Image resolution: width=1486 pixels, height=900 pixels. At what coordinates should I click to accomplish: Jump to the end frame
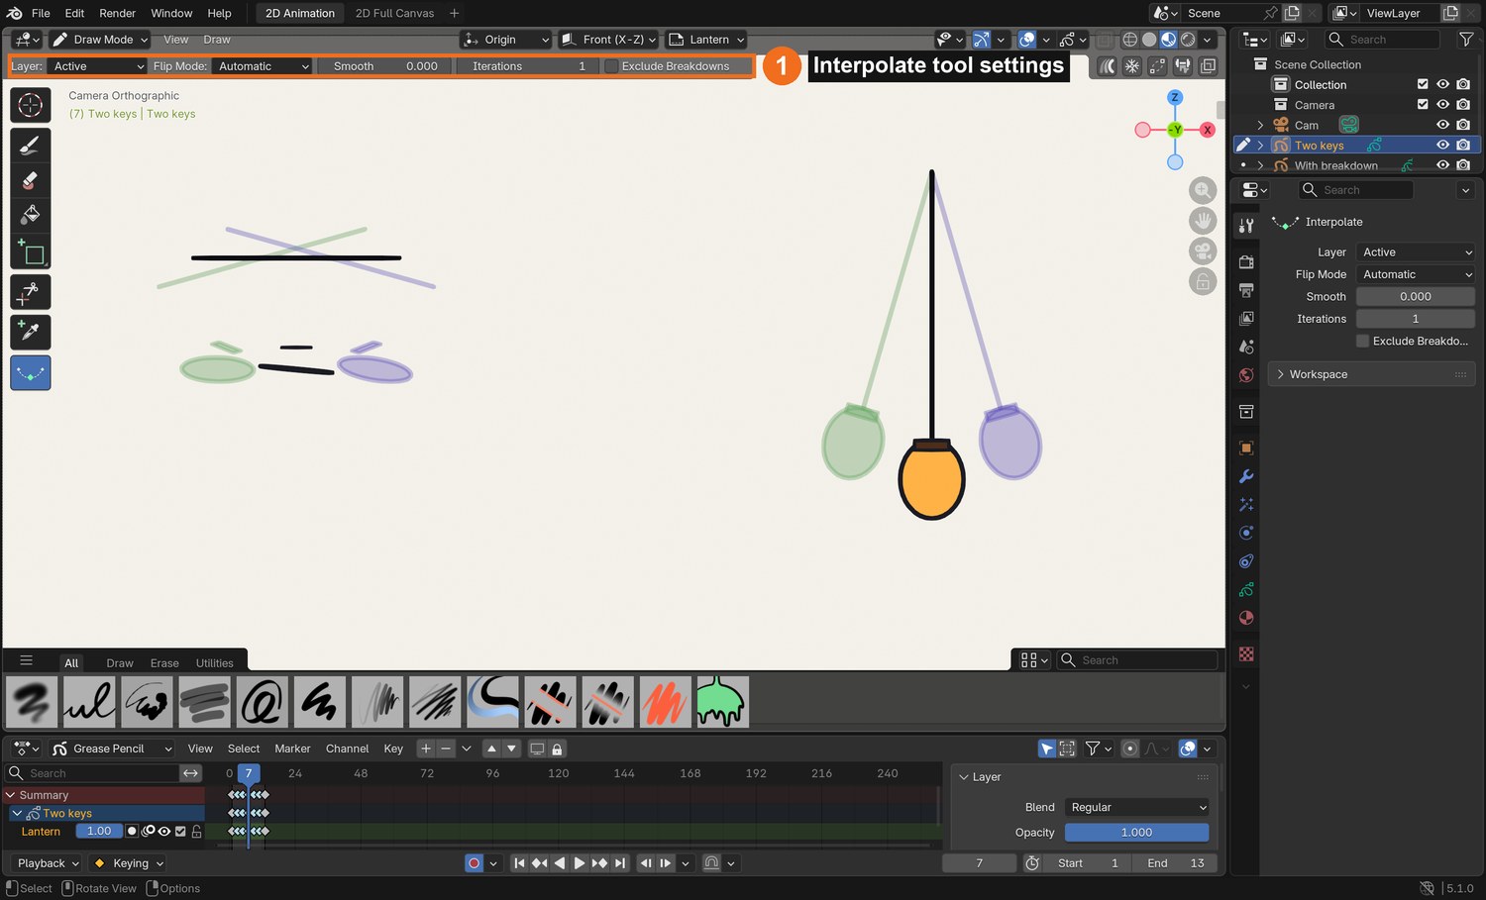coord(620,863)
